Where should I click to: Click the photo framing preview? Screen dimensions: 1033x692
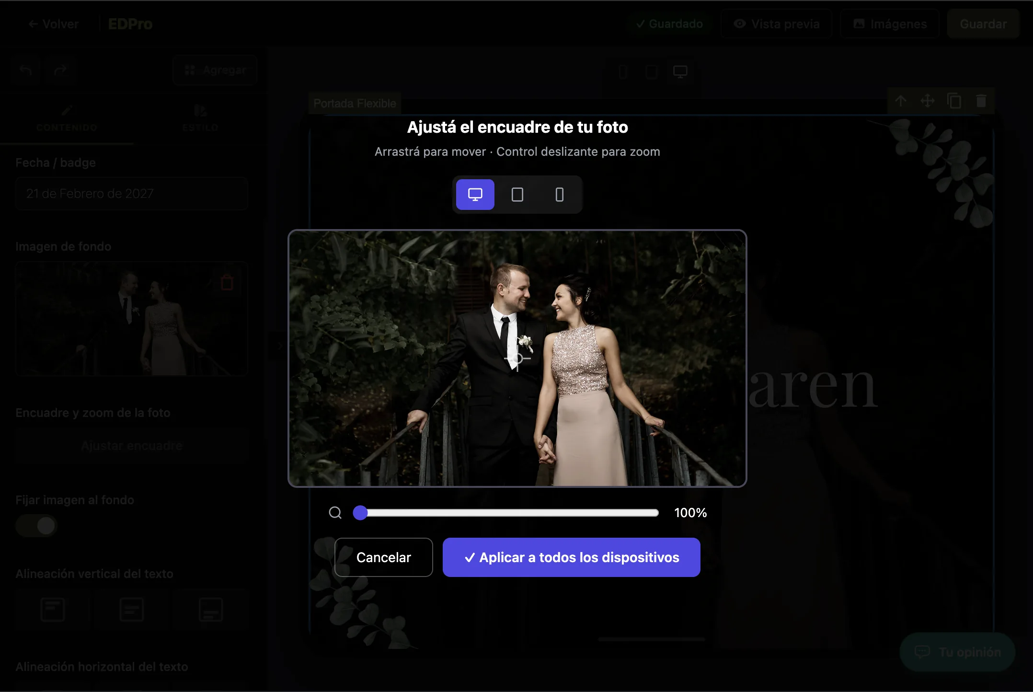[517, 358]
